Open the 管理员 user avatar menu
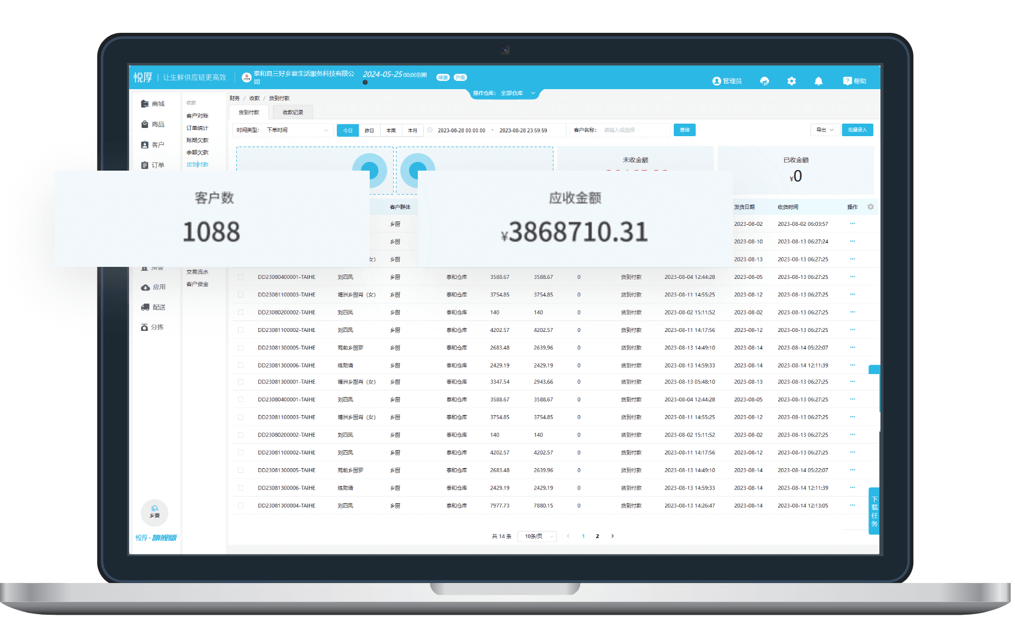1015x630 pixels. pos(727,81)
